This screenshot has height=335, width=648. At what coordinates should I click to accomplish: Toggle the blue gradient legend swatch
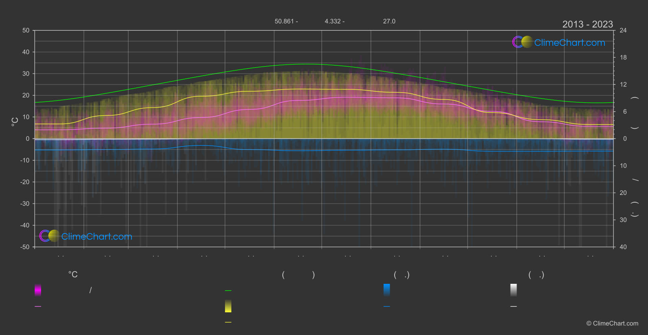pos(387,290)
